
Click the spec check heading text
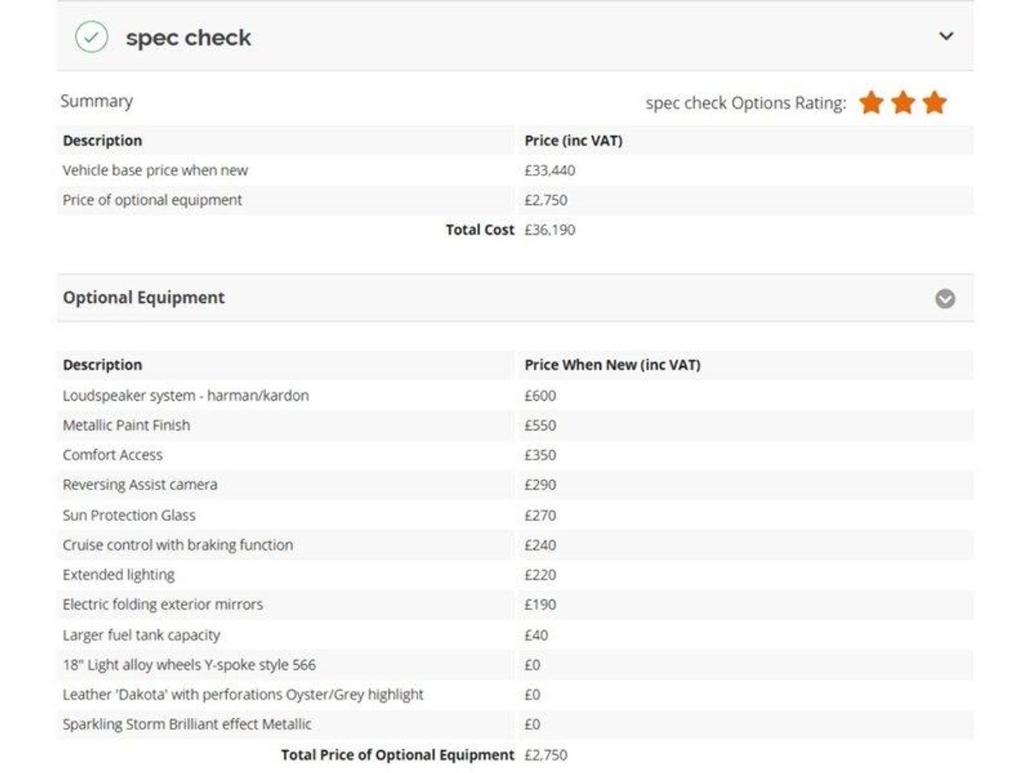click(x=188, y=37)
